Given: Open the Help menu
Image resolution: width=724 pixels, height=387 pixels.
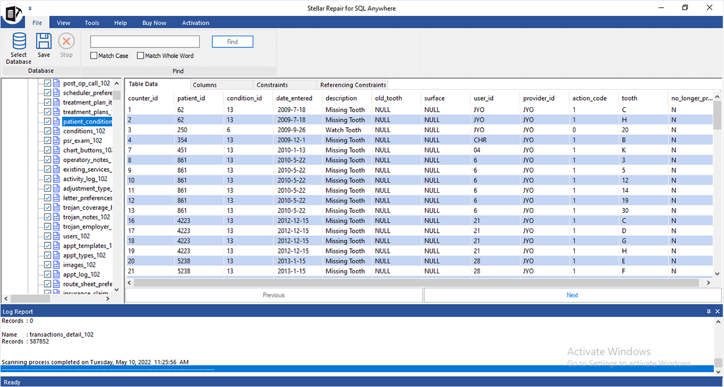Looking at the screenshot, I should (120, 23).
